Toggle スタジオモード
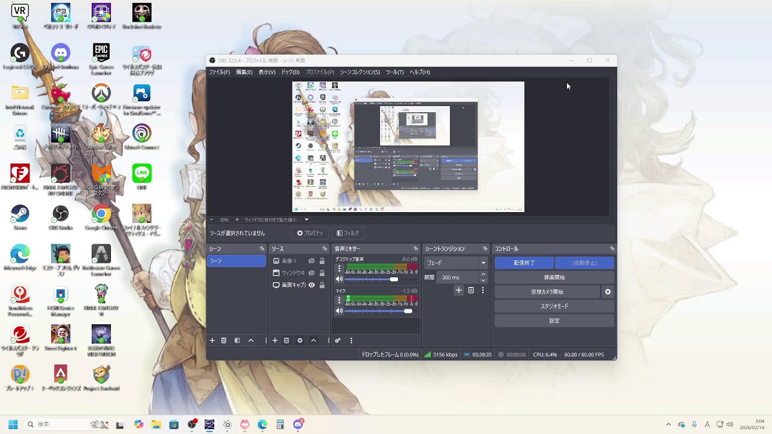 click(x=554, y=306)
